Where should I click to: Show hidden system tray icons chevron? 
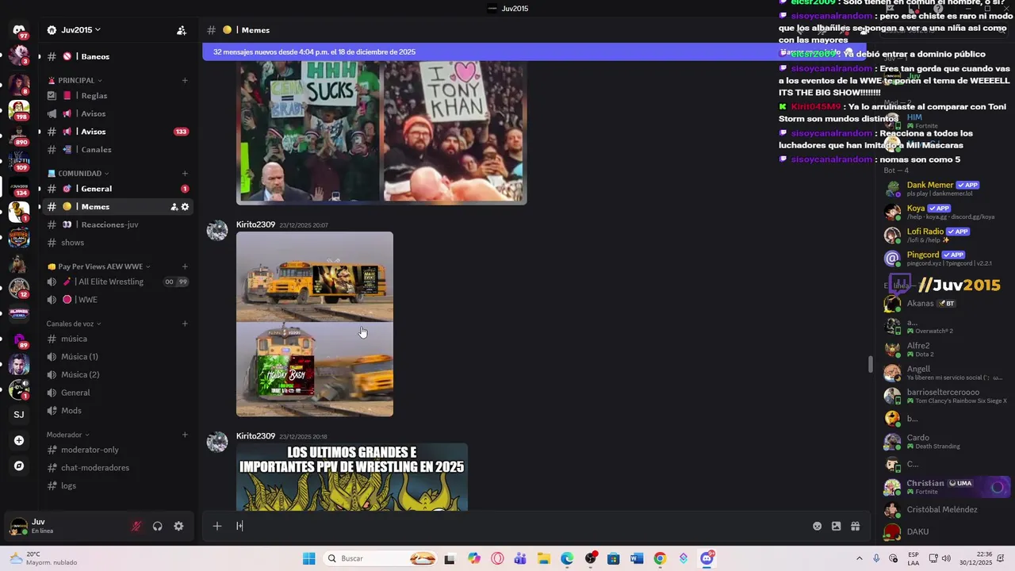click(x=859, y=558)
